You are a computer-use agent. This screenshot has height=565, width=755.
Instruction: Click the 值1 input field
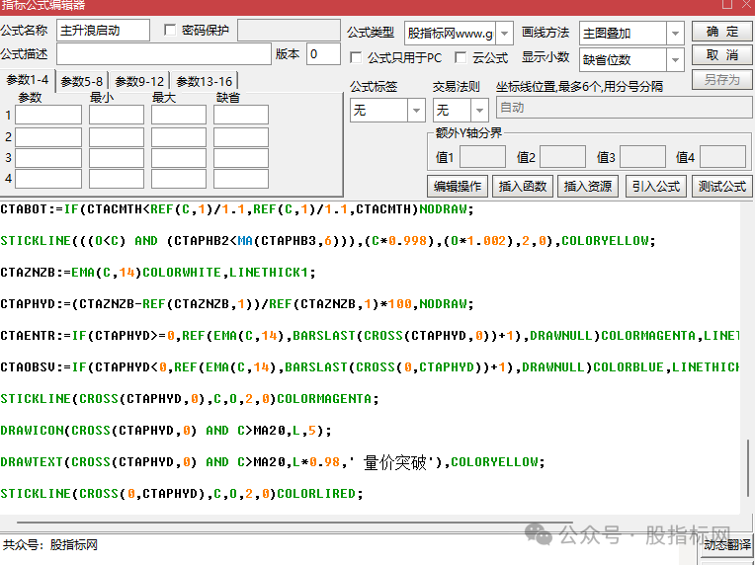click(x=482, y=157)
